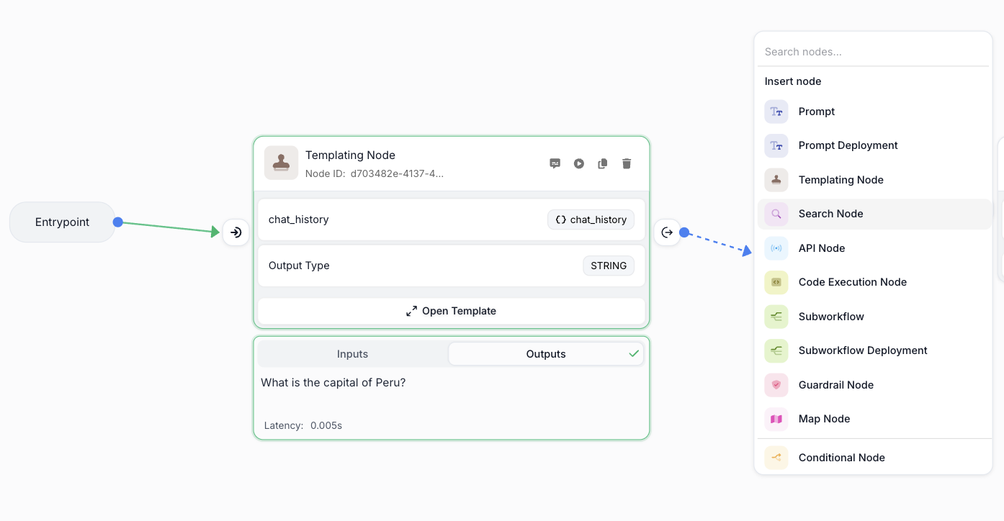Click the Subworkflow icon

click(x=776, y=317)
